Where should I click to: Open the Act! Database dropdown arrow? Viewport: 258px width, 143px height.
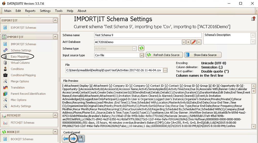point(184,42)
